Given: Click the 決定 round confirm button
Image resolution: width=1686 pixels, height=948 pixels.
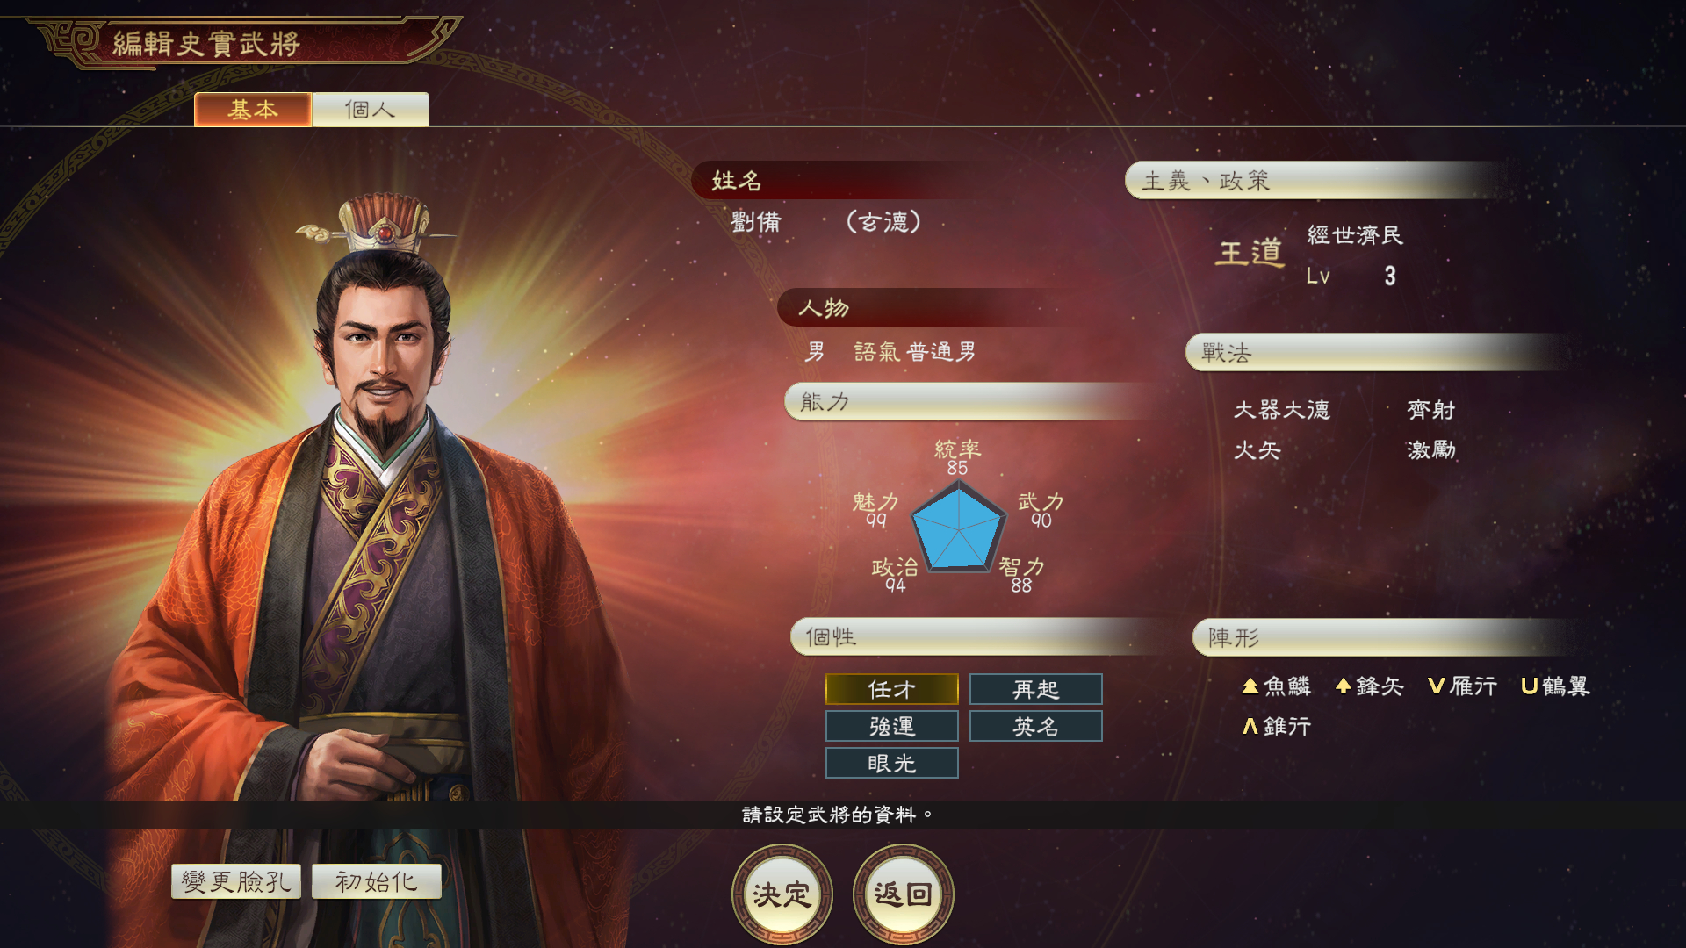Looking at the screenshot, I should coord(782,894).
